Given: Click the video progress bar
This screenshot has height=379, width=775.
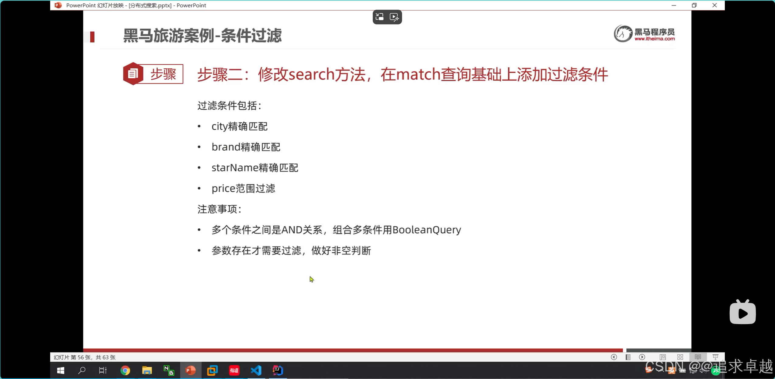Looking at the screenshot, I should pyautogui.click(x=353, y=350).
